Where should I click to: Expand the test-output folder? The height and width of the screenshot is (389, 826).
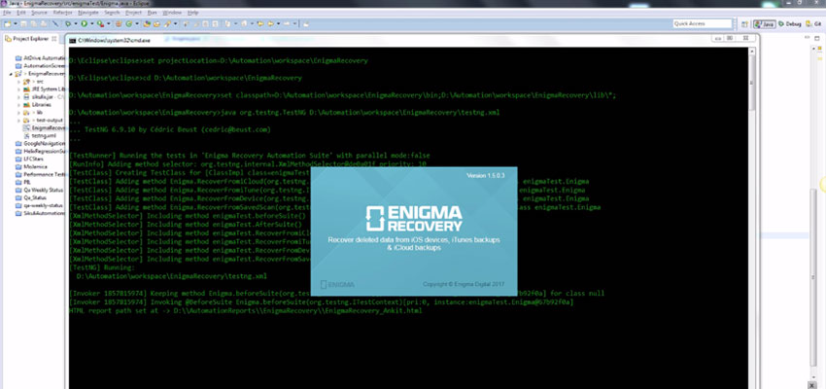coord(19,121)
